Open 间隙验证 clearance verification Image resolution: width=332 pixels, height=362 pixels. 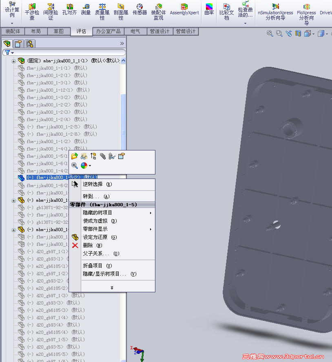51,11
